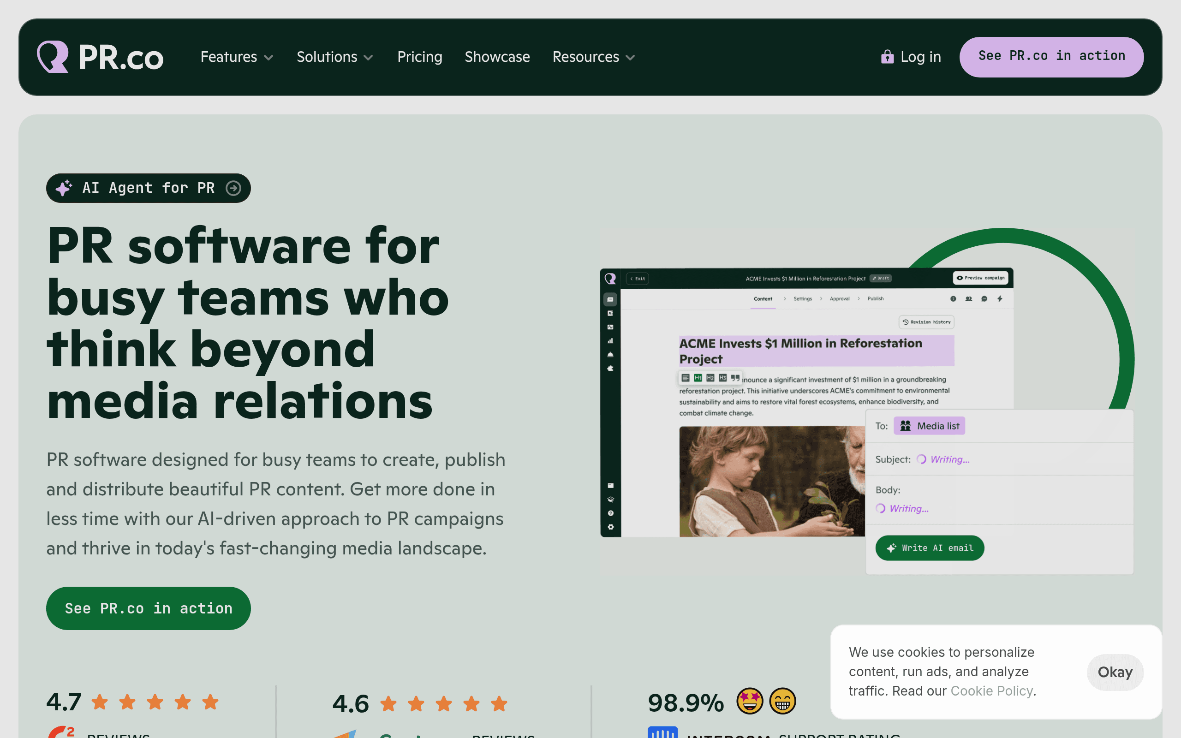
Task: Apply H2 heading format
Action: (x=710, y=378)
